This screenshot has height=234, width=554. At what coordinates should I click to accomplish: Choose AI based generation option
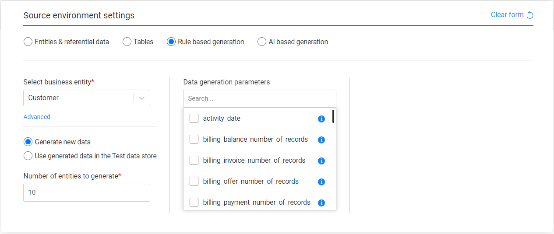coord(262,42)
